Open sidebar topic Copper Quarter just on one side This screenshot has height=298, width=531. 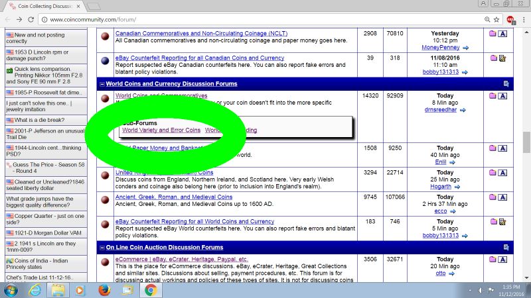click(x=46, y=219)
